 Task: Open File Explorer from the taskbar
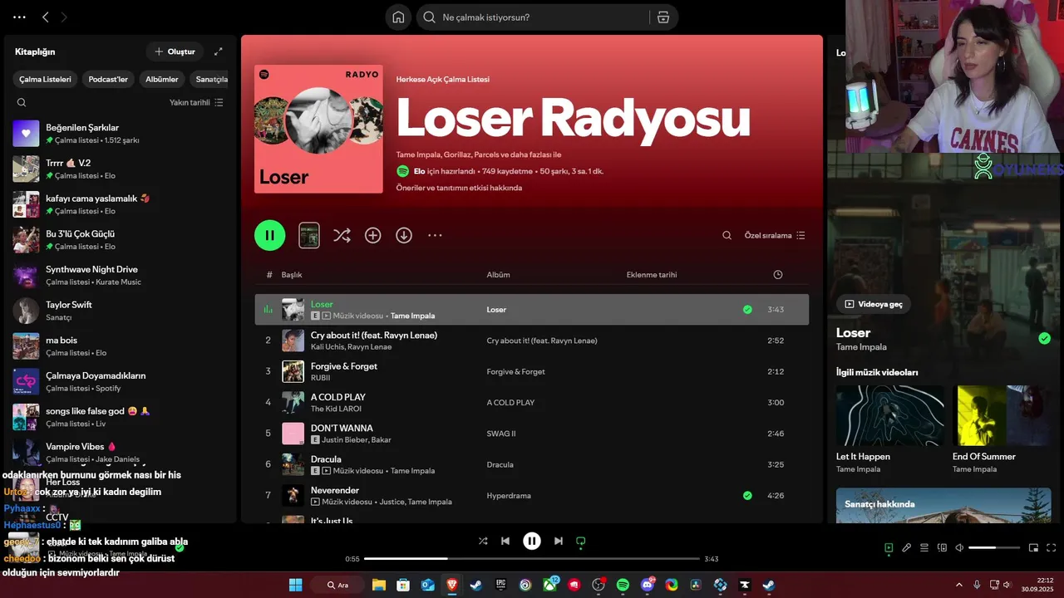click(379, 585)
